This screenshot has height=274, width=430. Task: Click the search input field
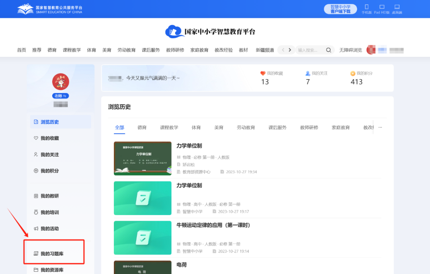(x=310, y=50)
